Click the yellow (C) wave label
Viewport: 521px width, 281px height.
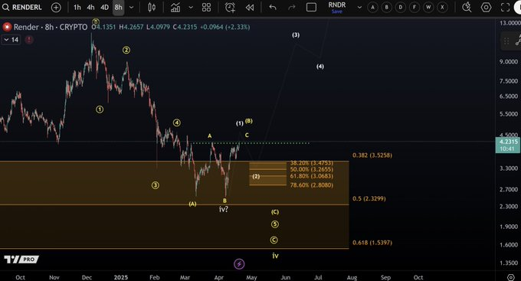(x=275, y=212)
